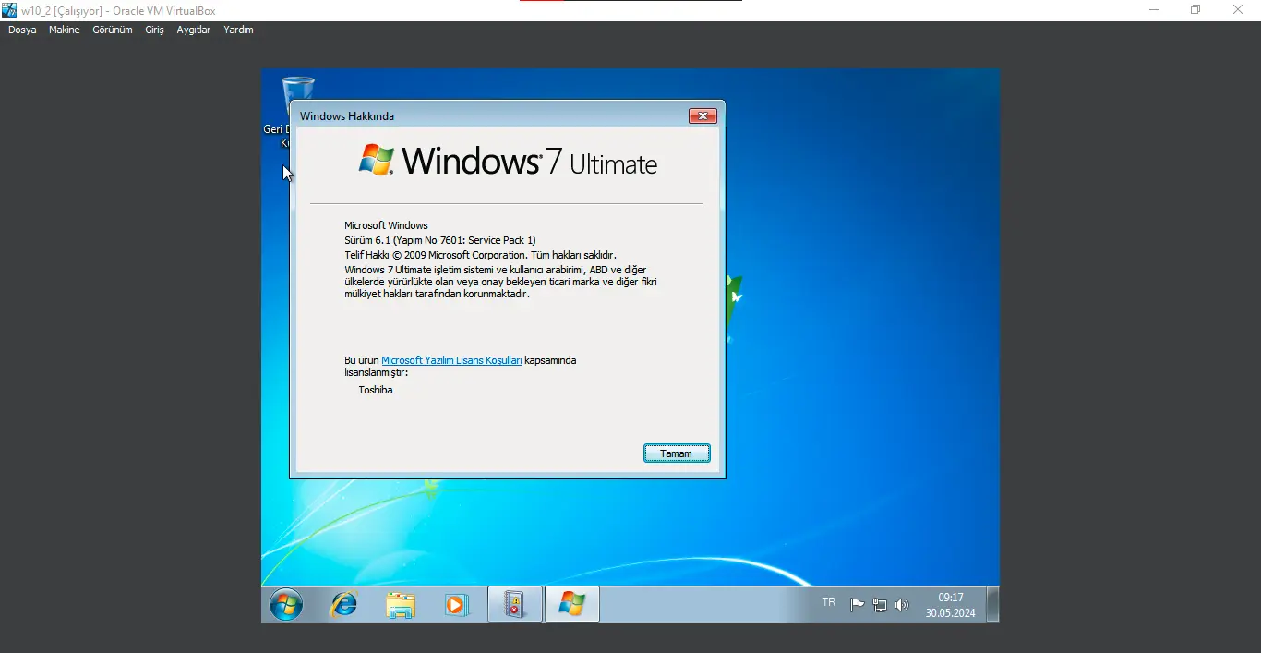1261x653 pixels.
Task: Select the Recycle Bin desktop icon
Action: 297,111
